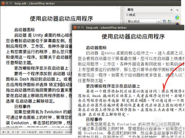Click 更改哪些程序显示在启动器上 in back window
Image resolution: width=185 pixels, height=138 pixels.
click(41, 68)
